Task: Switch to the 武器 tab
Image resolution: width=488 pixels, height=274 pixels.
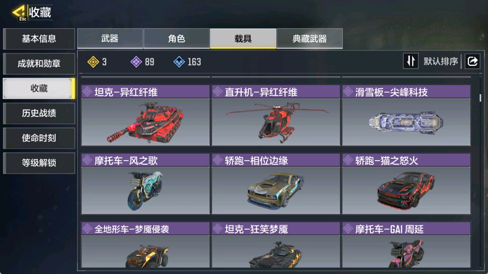Action: tap(110, 39)
